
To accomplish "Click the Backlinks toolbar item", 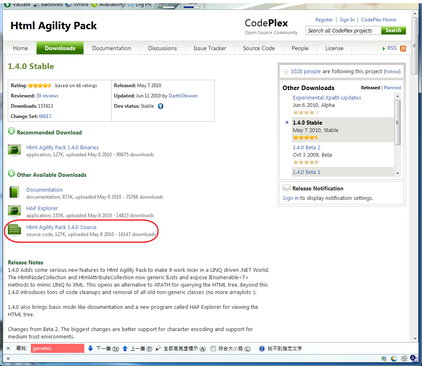I will [48, 5].
